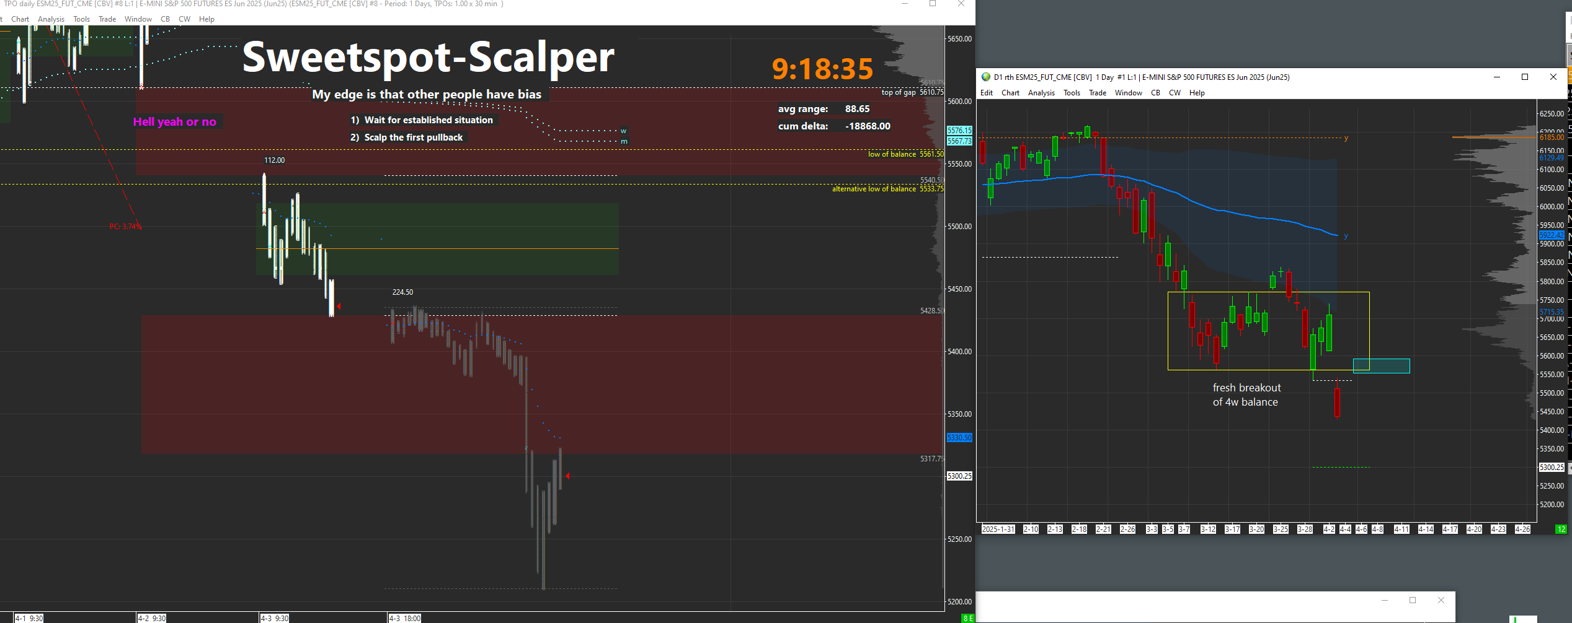Open the Tools menu in the TPO daily window
The height and width of the screenshot is (623, 1572).
point(81,19)
